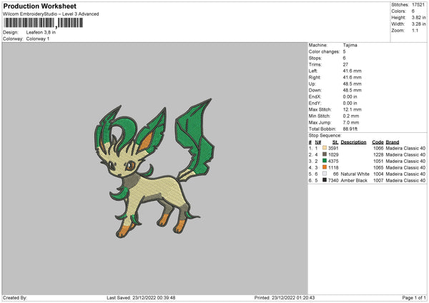Click the gray-brown swatch for thread 1228
The height and width of the screenshot is (303, 429).
coord(325,154)
